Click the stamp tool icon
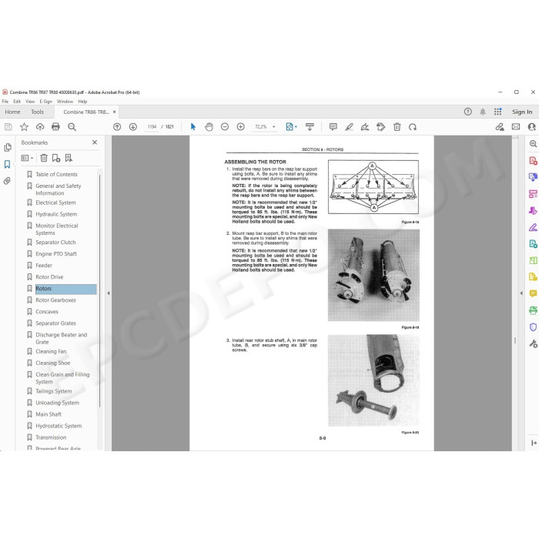The width and height of the screenshot is (539, 539). (381, 127)
